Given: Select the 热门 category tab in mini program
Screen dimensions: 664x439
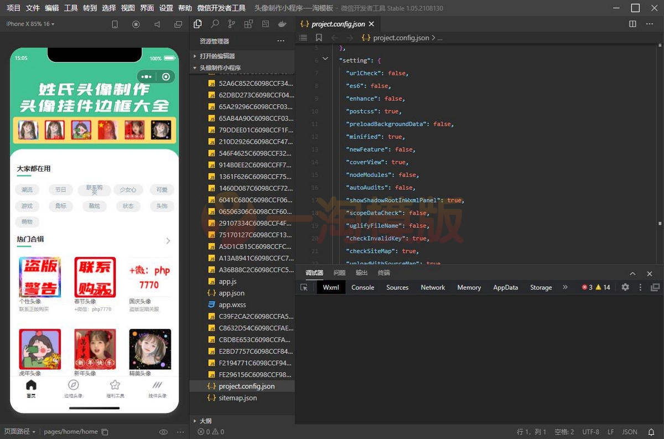Looking at the screenshot, I should pos(27,189).
